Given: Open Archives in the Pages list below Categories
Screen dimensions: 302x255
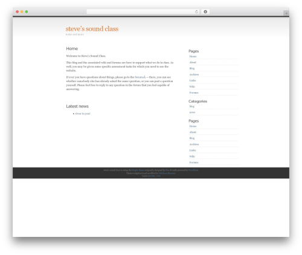Looking at the screenshot, I should [194, 144].
